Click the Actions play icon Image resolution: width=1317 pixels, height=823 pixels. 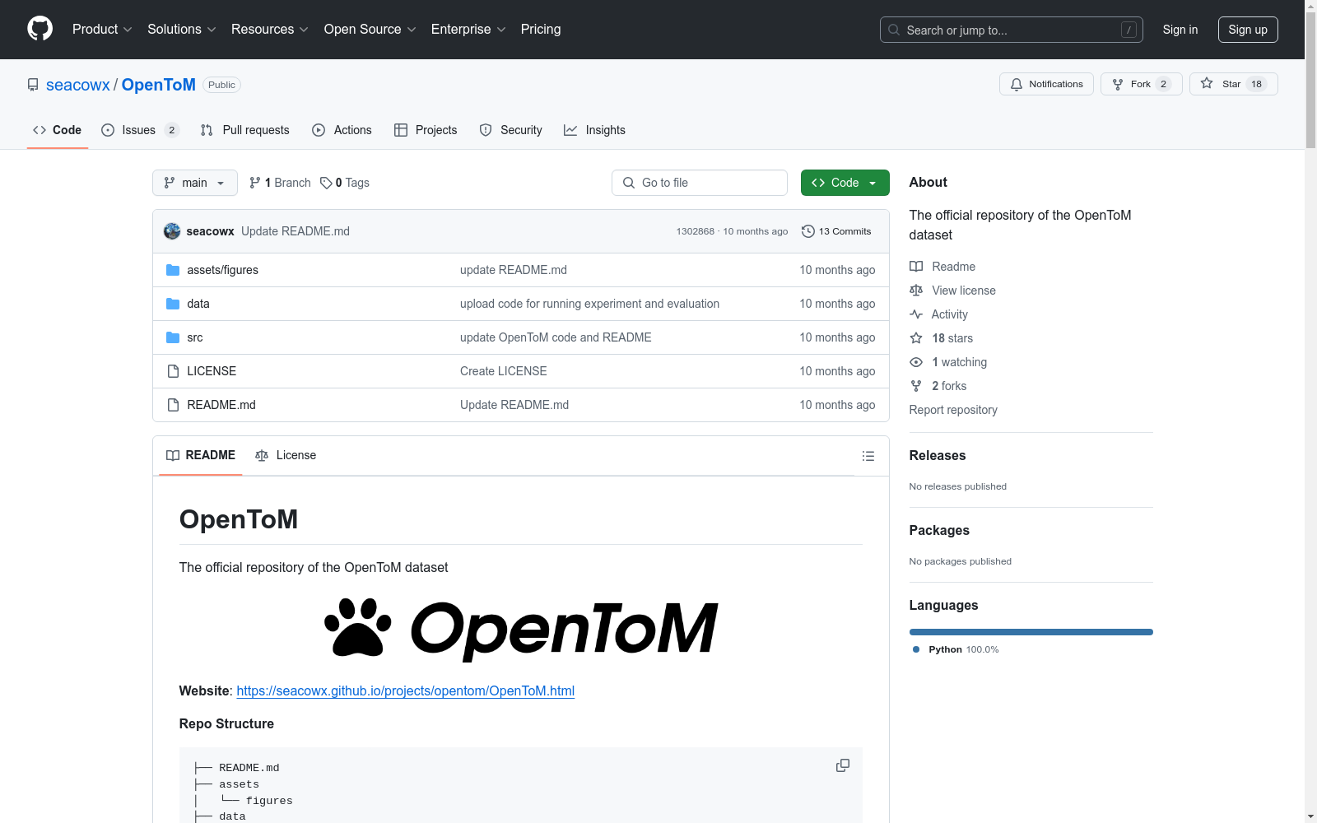click(x=319, y=130)
